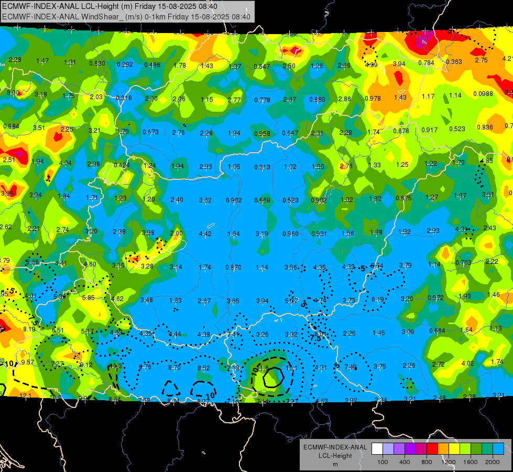
Task: Click the grid value 0.931
Action: coord(319,233)
